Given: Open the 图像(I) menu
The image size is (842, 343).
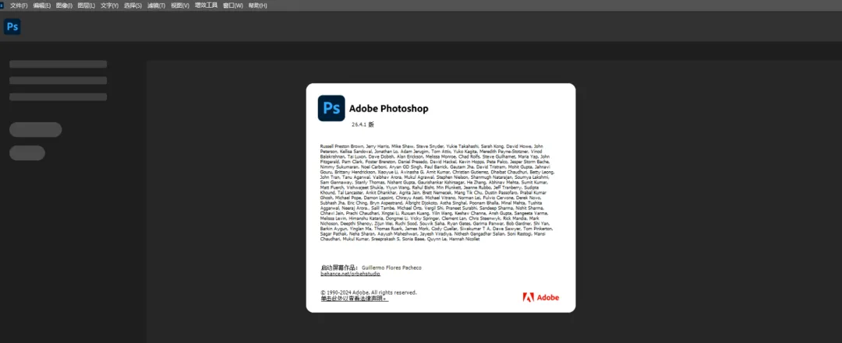Looking at the screenshot, I should [64, 5].
